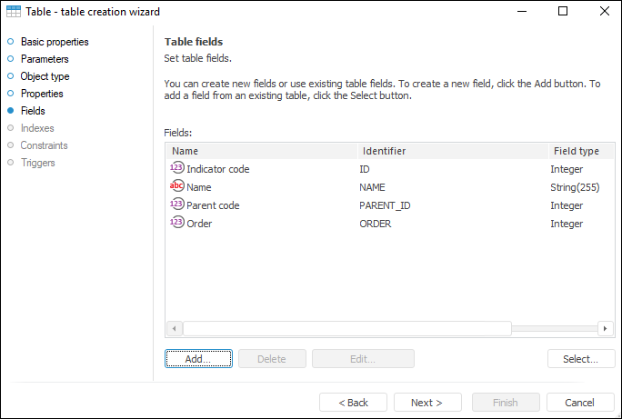Select the Fields step in sidebar
This screenshot has height=419, width=622.
pos(33,111)
